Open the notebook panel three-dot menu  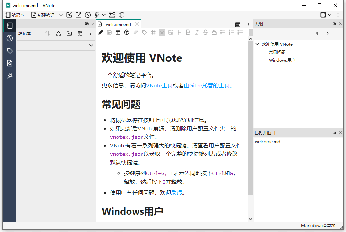tap(90, 33)
